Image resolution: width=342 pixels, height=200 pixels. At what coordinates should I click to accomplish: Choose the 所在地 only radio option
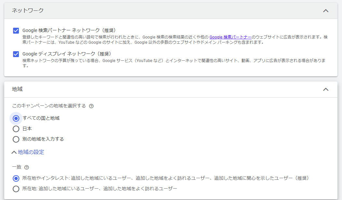click(x=16, y=189)
